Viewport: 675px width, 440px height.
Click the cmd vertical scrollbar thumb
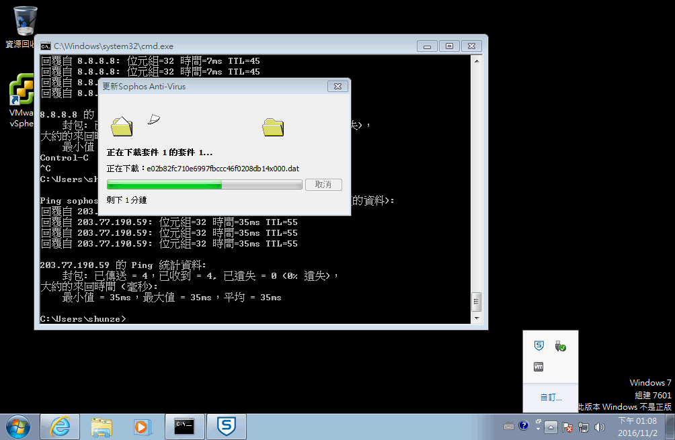point(477,302)
